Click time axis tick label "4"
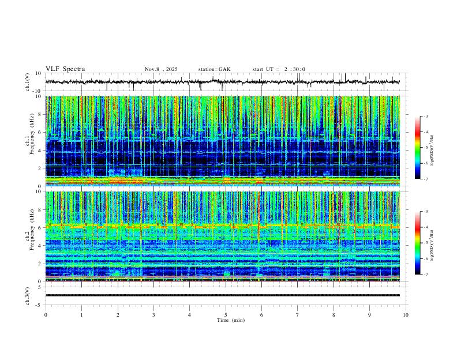Screen dimensions: 457x353 [x=190, y=315]
